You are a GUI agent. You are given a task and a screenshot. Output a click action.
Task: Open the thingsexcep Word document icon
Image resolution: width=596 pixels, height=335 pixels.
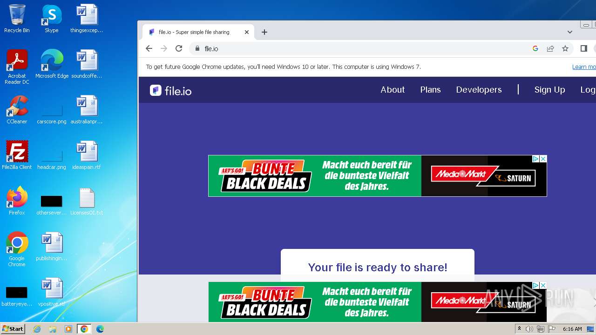(87, 19)
